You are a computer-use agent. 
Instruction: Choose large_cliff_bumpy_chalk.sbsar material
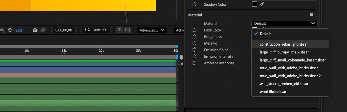click(x=290, y=52)
